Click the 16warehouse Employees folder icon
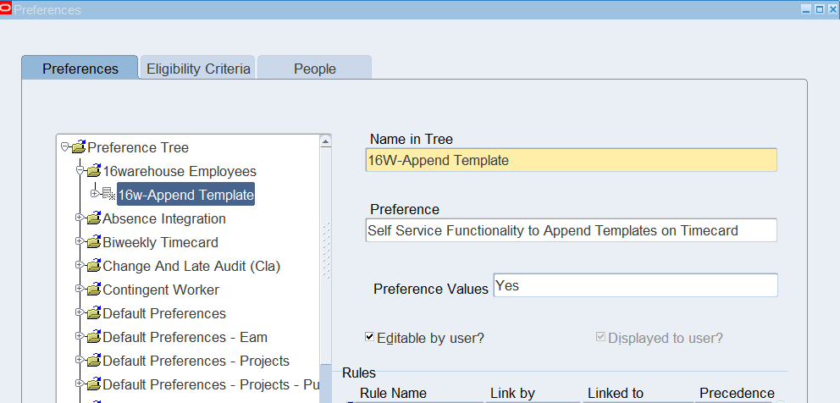The image size is (840, 403). [93, 172]
